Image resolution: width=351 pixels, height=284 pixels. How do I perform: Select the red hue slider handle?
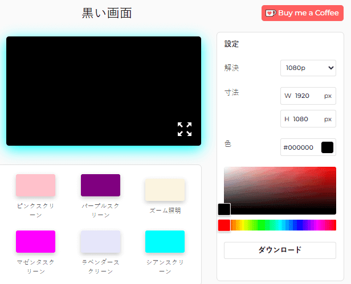224,225
